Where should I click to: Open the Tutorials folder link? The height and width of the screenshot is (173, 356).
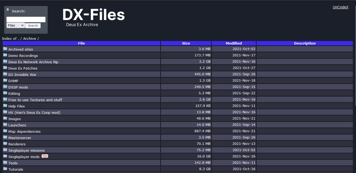pyautogui.click(x=16, y=169)
